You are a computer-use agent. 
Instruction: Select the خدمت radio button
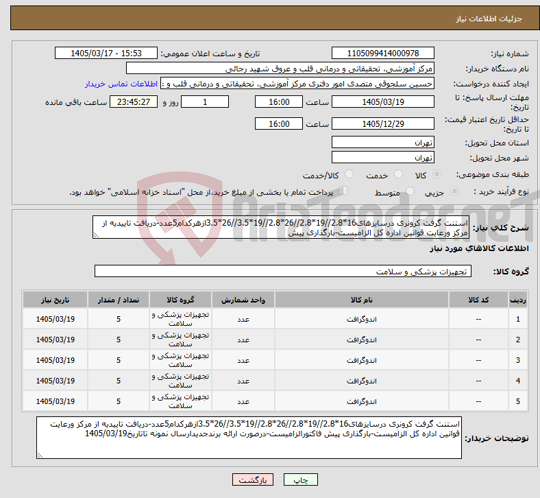[398, 174]
